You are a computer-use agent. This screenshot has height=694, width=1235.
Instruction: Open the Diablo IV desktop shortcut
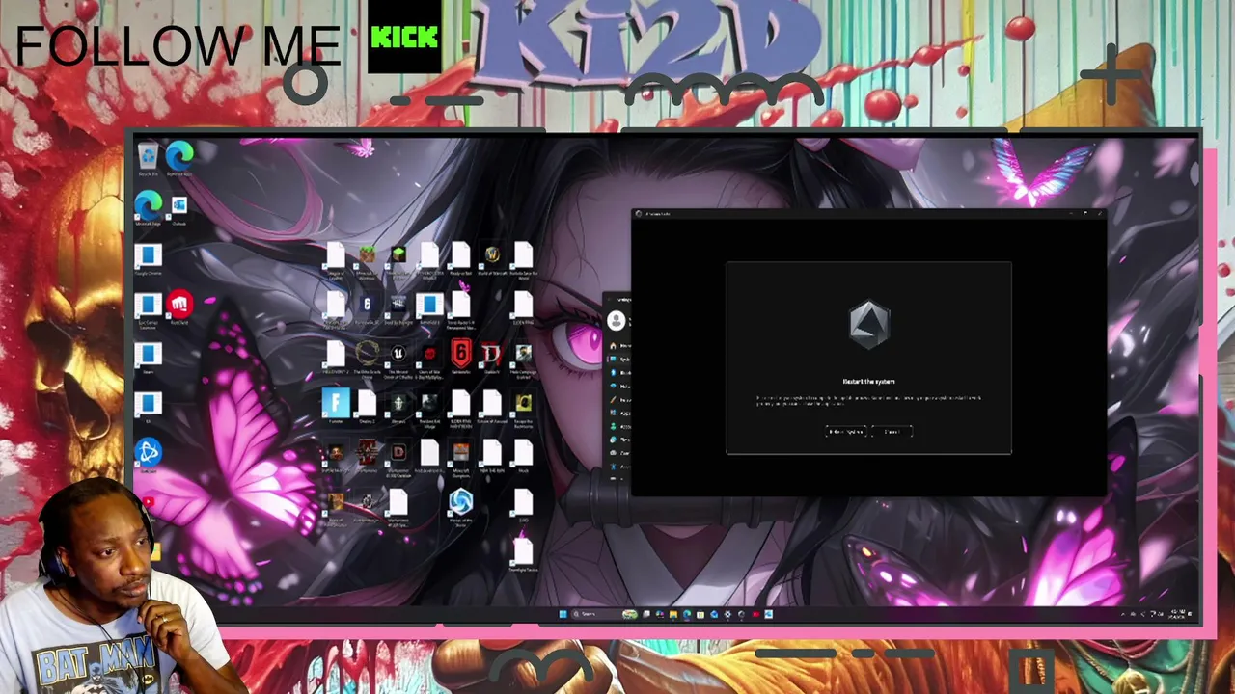click(x=491, y=357)
